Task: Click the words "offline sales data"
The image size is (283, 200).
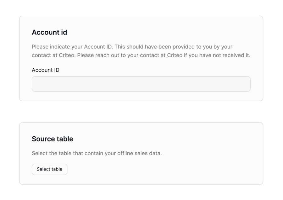Action: coord(140,153)
